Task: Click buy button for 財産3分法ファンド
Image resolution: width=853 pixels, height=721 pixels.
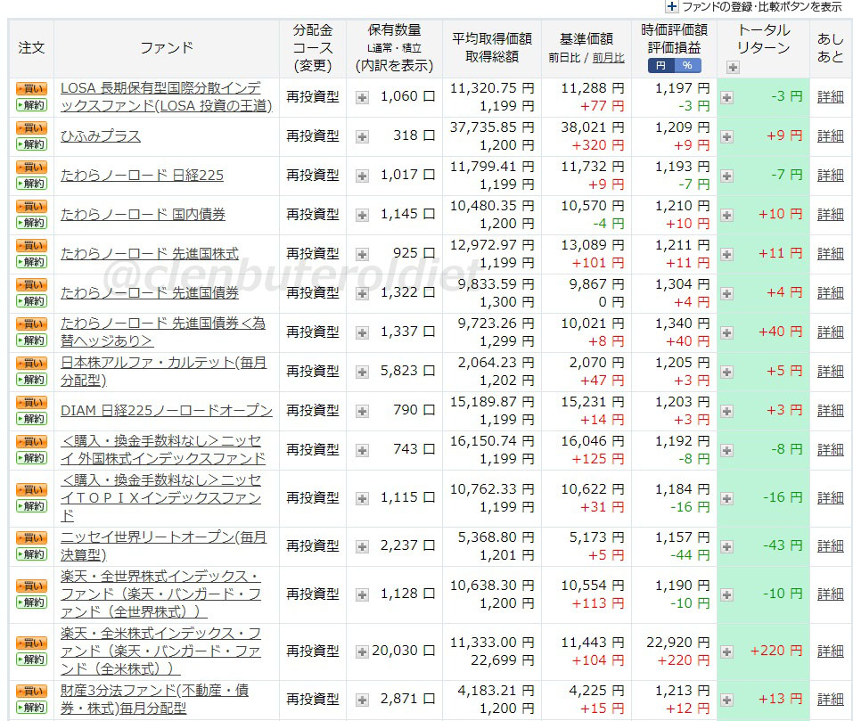Action: pos(31,691)
